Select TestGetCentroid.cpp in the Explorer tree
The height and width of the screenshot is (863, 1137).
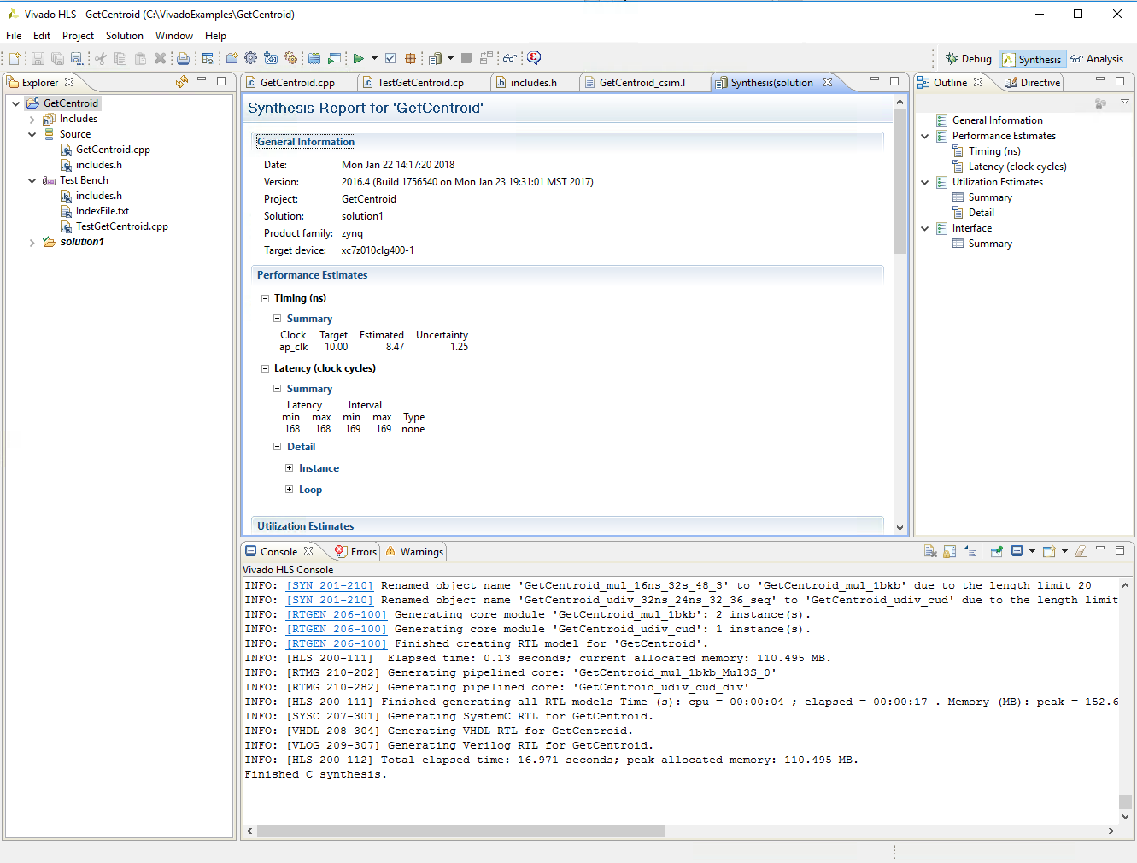[122, 227]
